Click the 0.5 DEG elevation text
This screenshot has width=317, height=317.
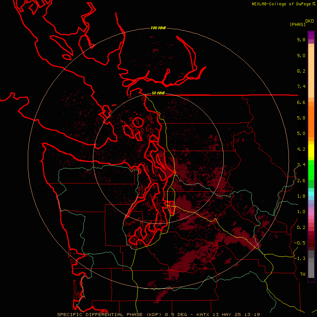point(175,315)
